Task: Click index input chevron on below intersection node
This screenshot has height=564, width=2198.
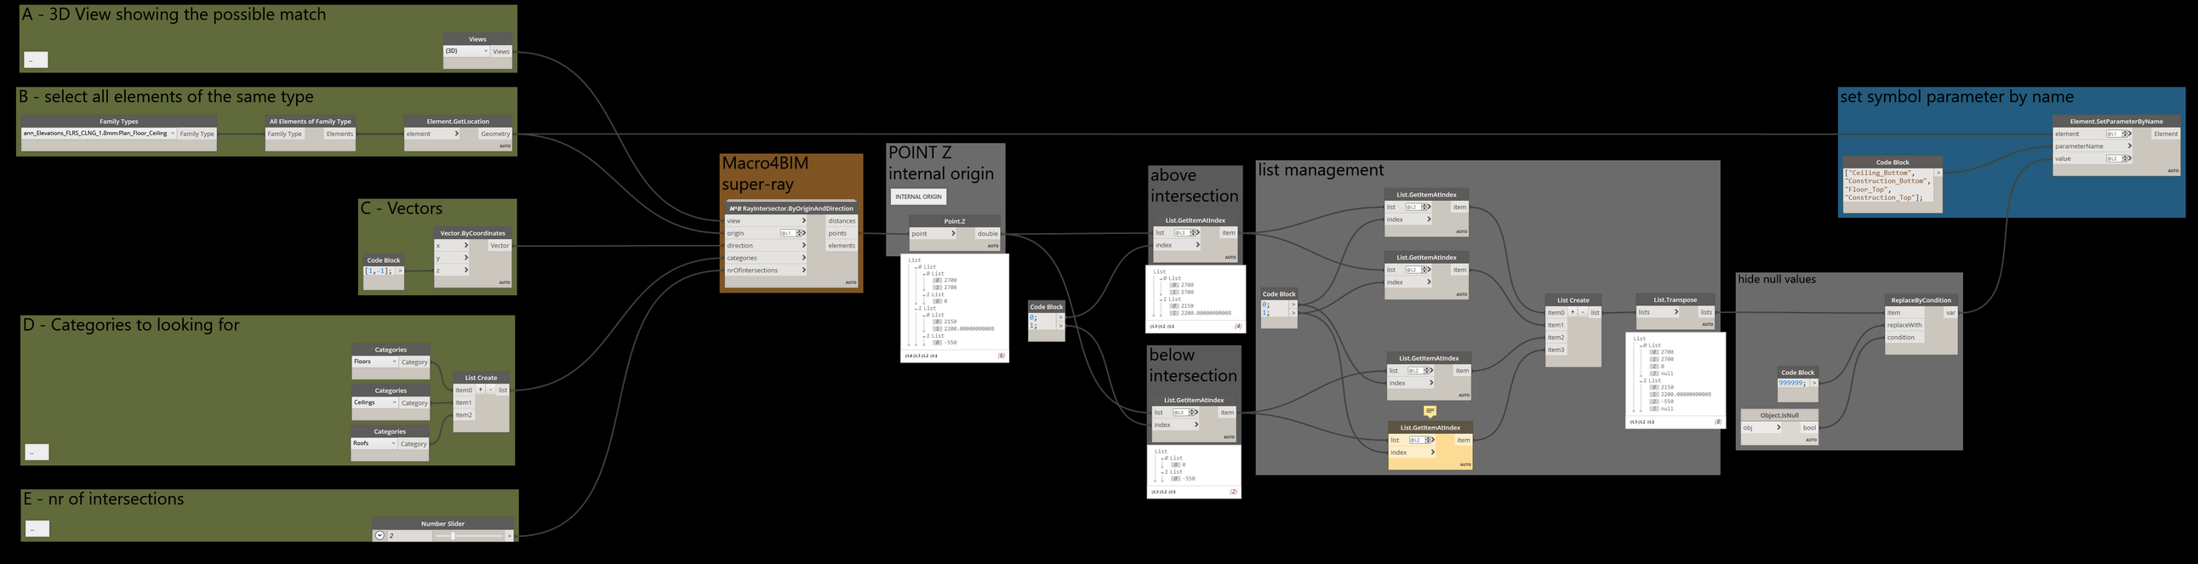Action: pyautogui.click(x=1197, y=425)
